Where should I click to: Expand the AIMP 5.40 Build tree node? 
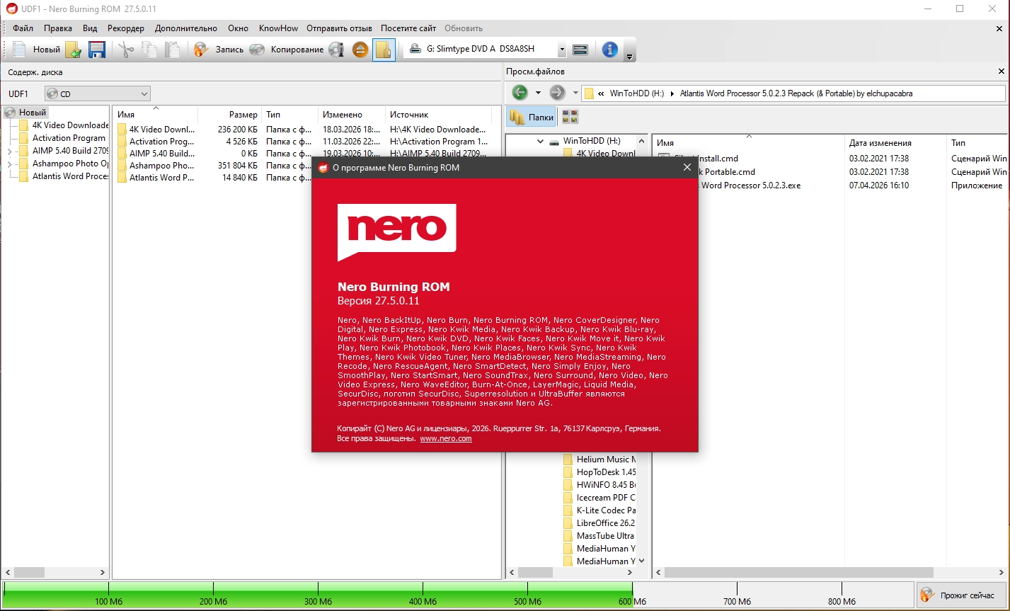coord(9,151)
